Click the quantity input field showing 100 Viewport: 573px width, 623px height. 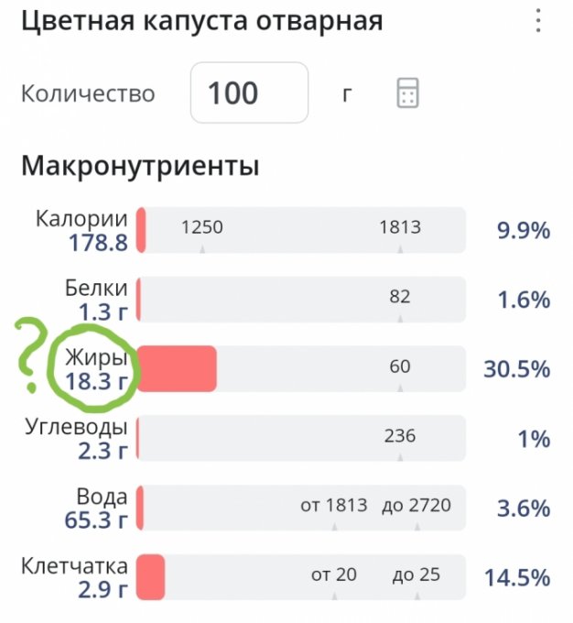point(249,93)
